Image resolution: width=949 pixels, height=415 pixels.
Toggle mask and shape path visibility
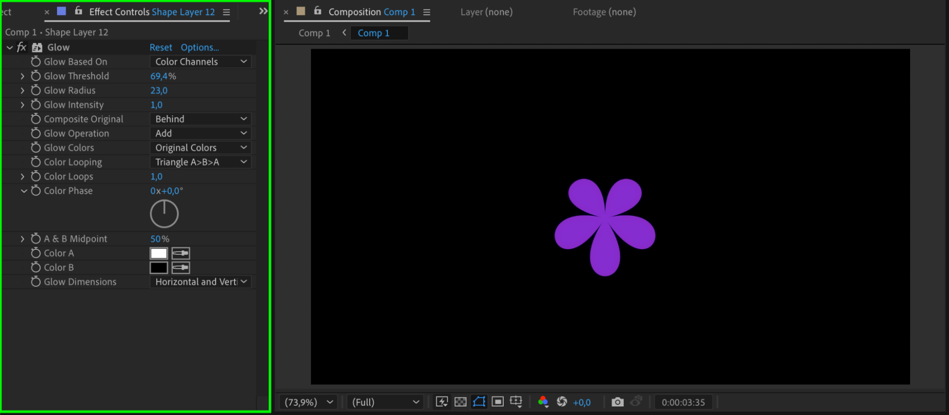point(479,402)
